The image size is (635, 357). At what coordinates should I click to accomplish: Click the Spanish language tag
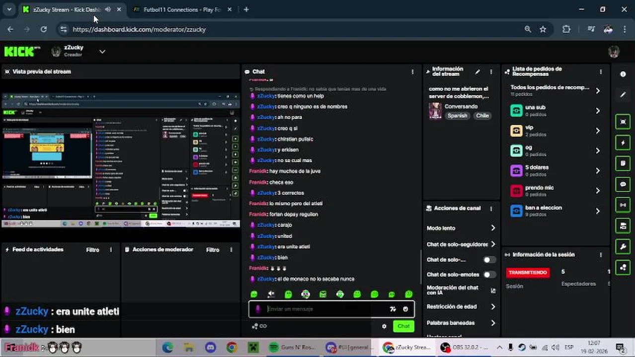tap(458, 116)
